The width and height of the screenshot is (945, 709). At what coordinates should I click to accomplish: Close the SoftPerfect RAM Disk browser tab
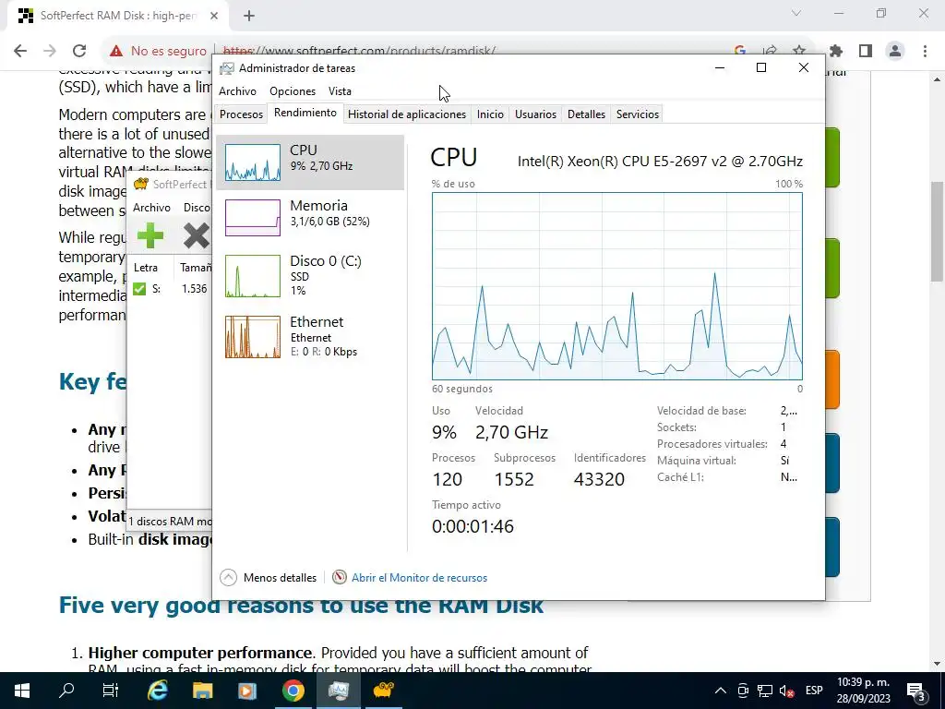tap(214, 16)
